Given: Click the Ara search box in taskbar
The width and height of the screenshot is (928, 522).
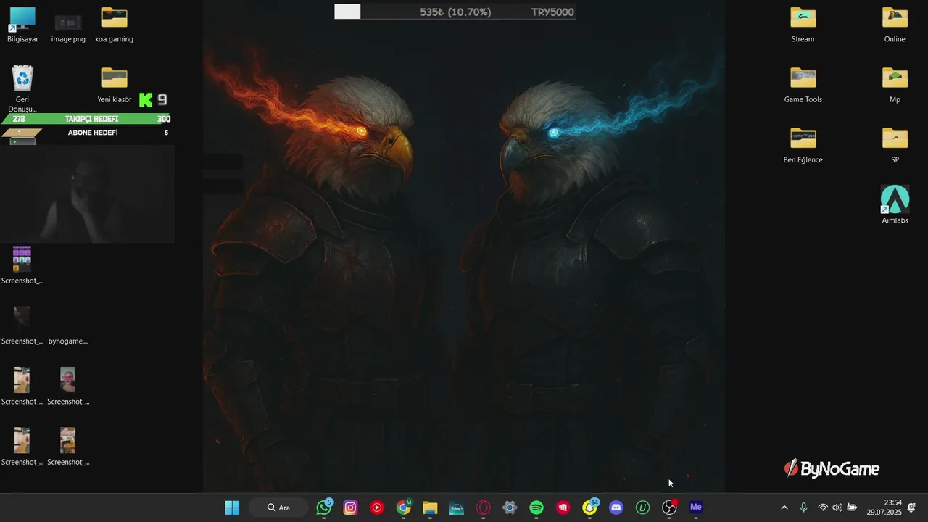Looking at the screenshot, I should [x=279, y=507].
